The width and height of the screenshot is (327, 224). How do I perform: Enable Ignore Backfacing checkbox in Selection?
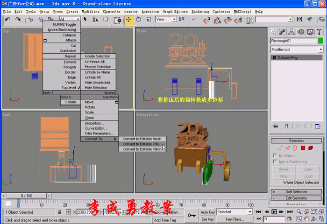point(275,161)
